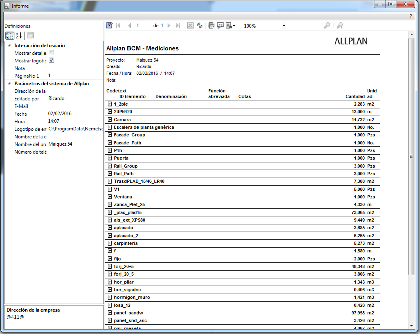Expand the Camara row
Screen dimensions: 420x334
click(110, 120)
